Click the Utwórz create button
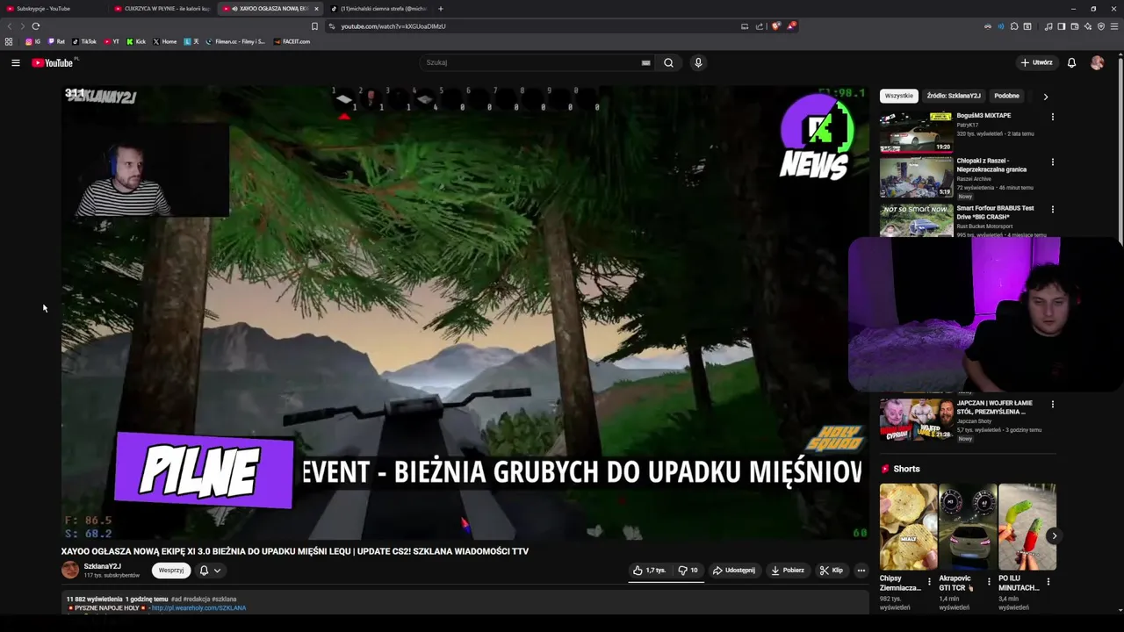Viewport: 1124px width, 632px height. click(1036, 62)
